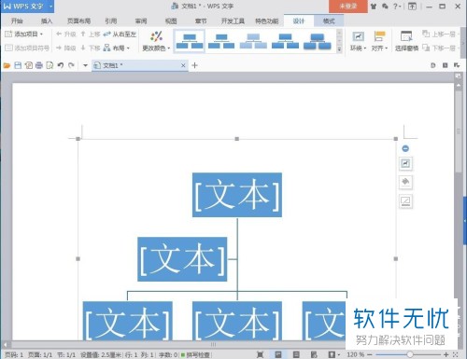This screenshot has height=359, width=467.
Task: Click the floating layout options icon
Action: click(x=405, y=163)
